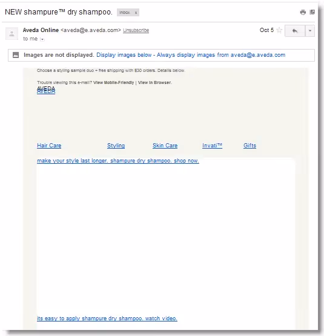Click 'Choose a styling sample duo' text
The width and height of the screenshot is (324, 336).
coord(111,71)
